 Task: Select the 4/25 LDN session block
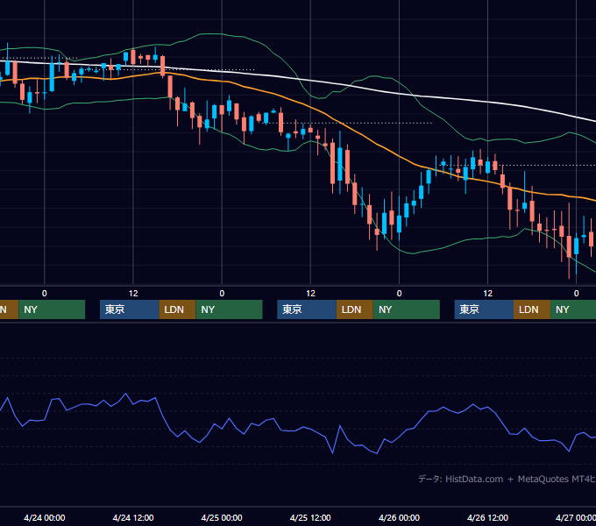(355, 309)
